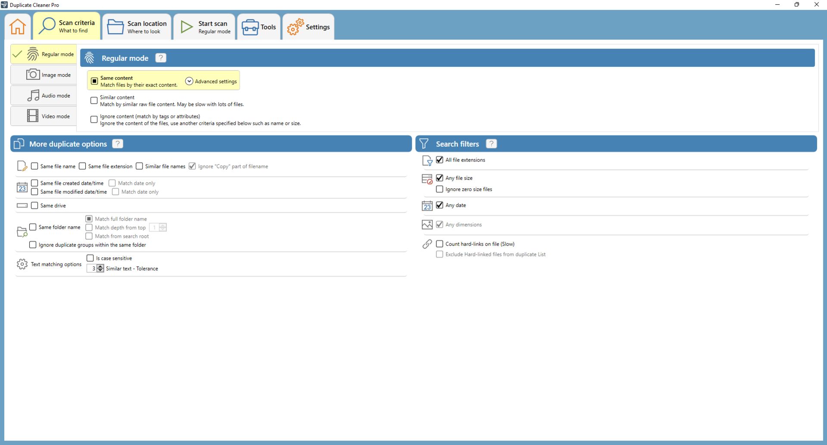Select Video mode film icon
The width and height of the screenshot is (827, 445).
tap(33, 115)
